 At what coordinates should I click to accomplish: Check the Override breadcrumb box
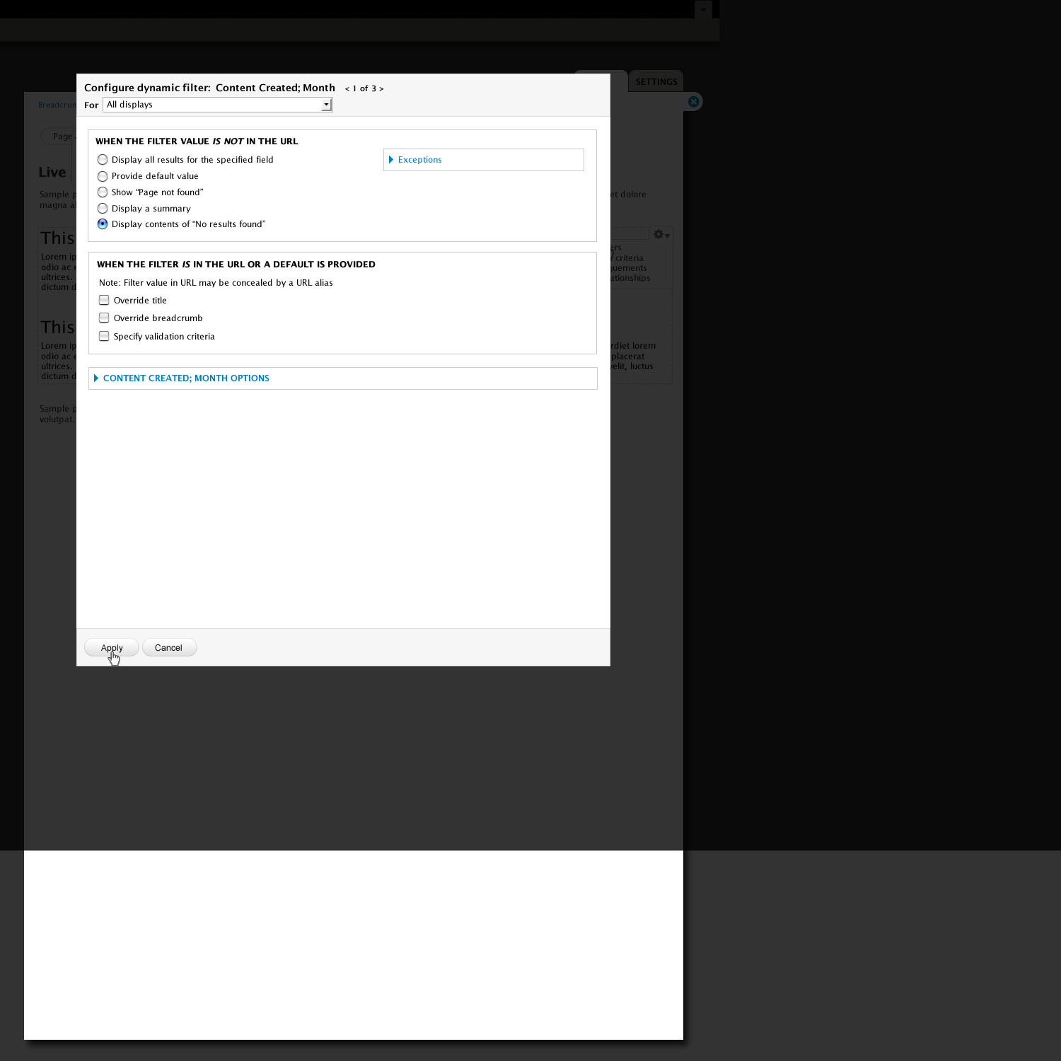pos(104,318)
